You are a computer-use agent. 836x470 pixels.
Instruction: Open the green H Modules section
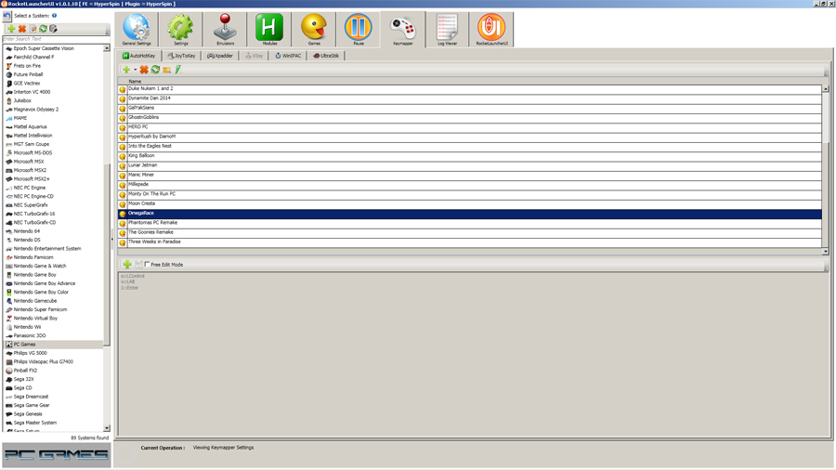pos(269,30)
